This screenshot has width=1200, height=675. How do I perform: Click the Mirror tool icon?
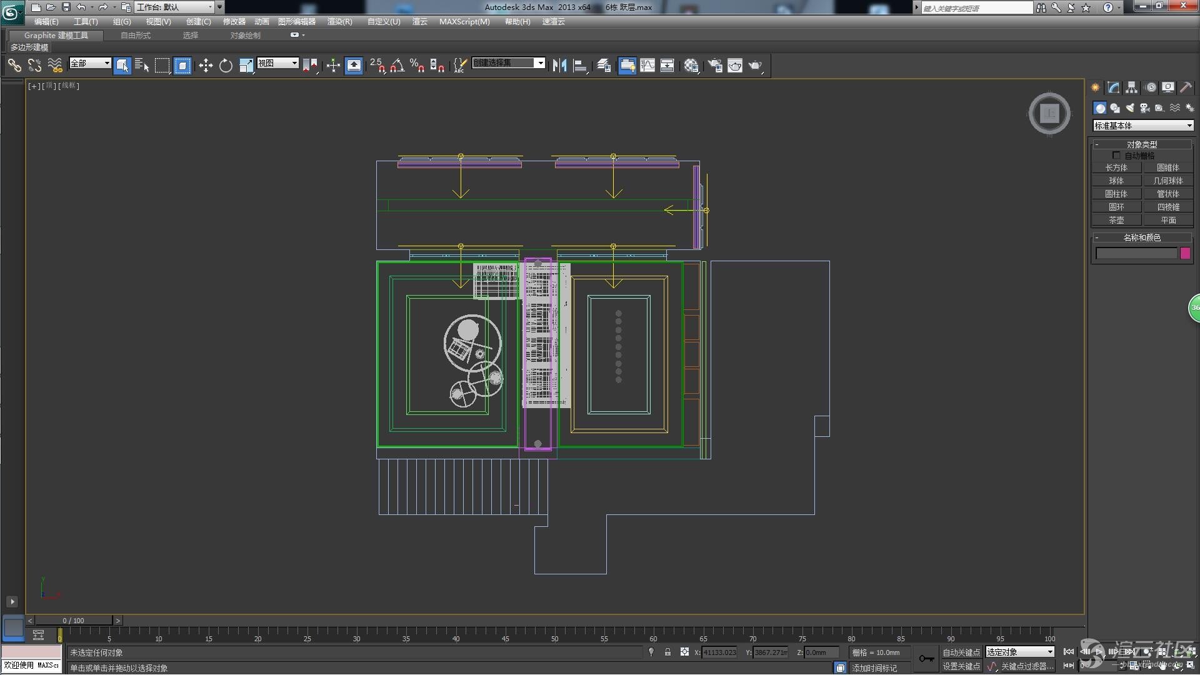coord(559,66)
